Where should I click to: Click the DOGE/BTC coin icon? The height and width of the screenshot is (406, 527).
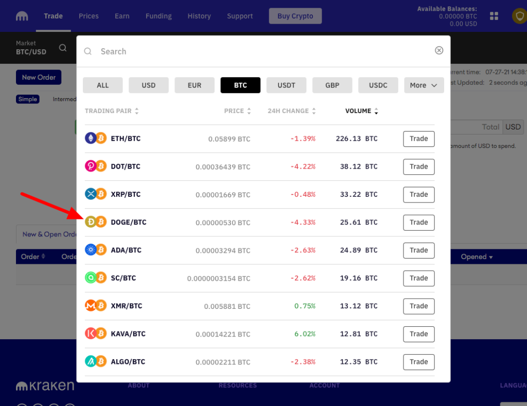pos(95,222)
